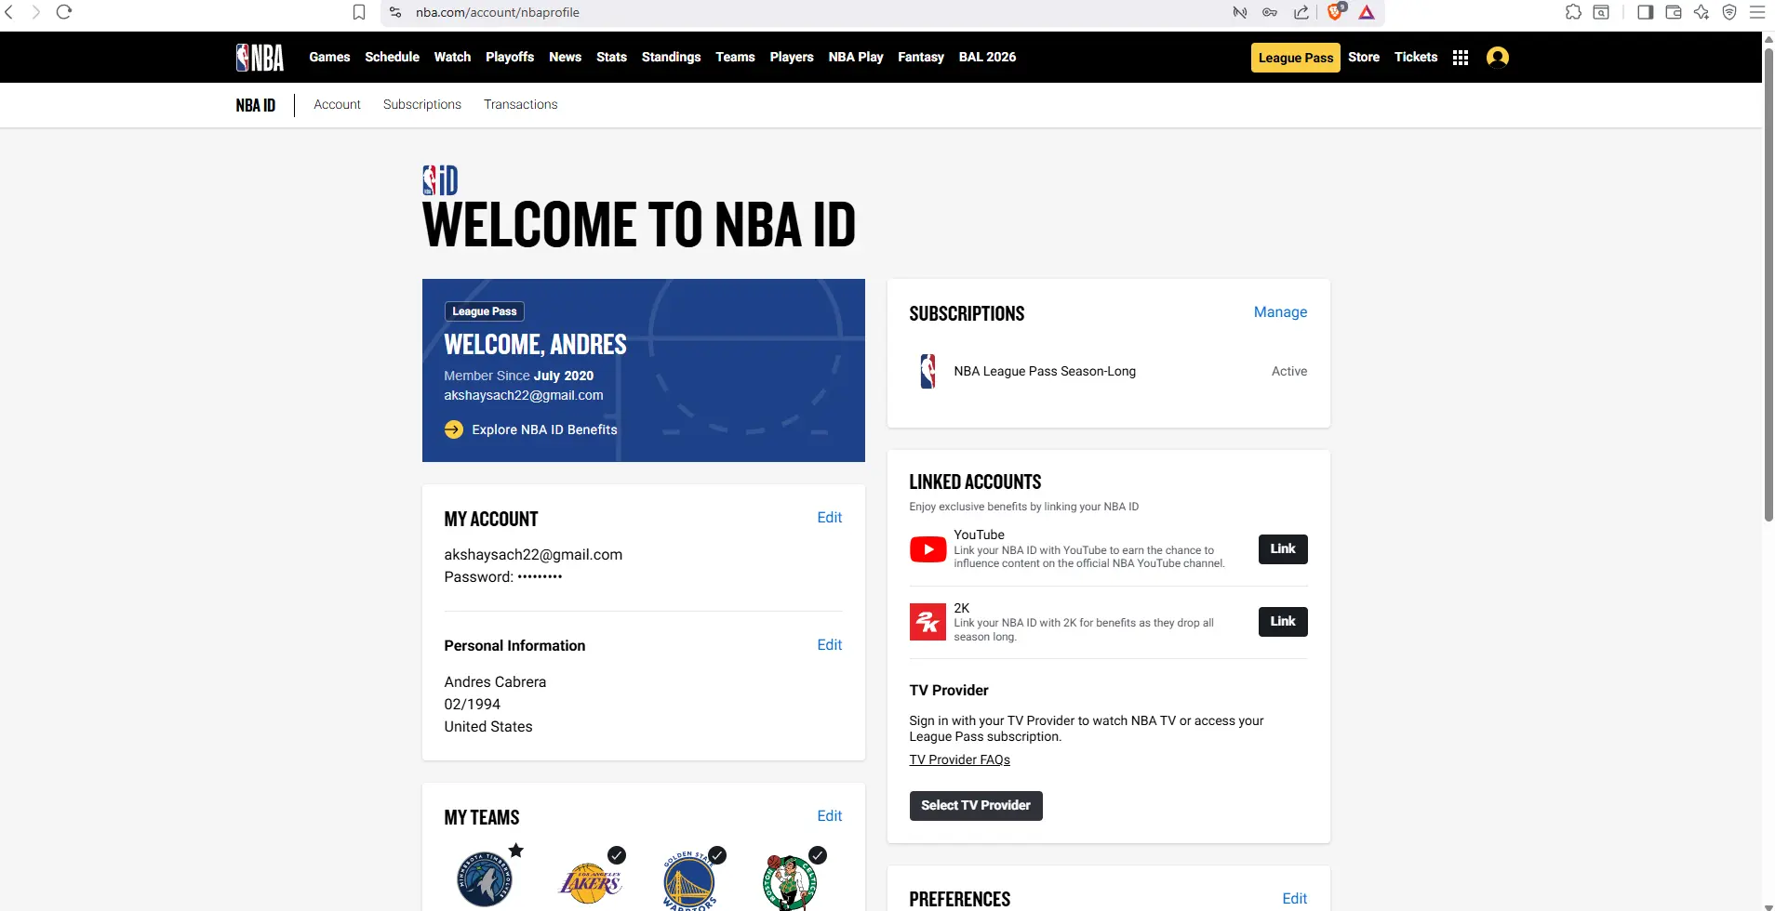This screenshot has width=1775, height=911.
Task: Click the YouTube logo in Linked Accounts
Action: click(928, 549)
